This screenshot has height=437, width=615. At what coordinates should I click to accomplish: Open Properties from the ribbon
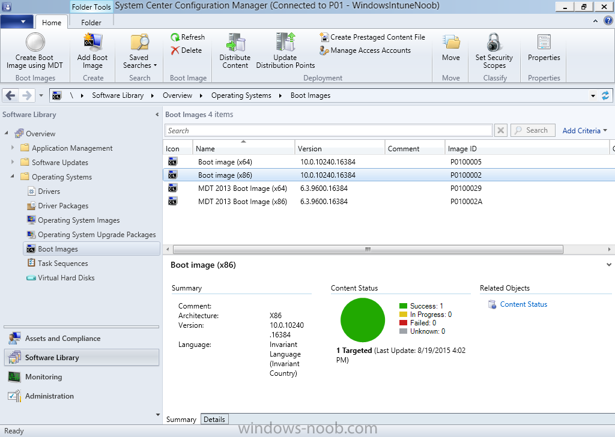point(544,47)
